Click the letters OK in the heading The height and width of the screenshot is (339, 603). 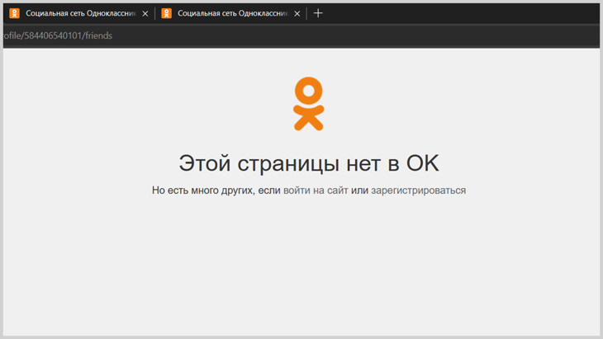[422, 162]
